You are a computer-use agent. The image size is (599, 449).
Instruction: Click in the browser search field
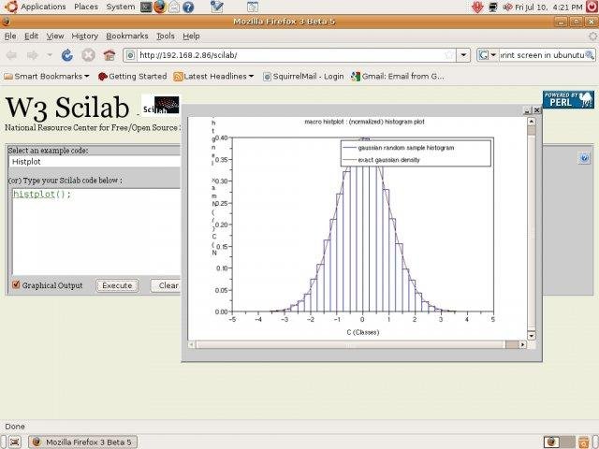click(x=541, y=55)
